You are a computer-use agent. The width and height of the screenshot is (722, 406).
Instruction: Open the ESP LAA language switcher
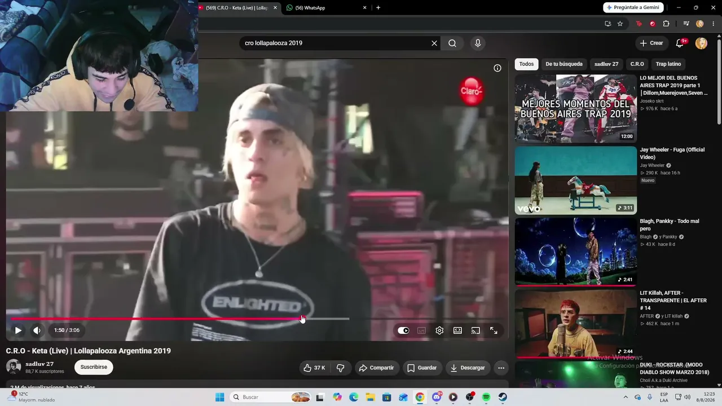point(664,397)
